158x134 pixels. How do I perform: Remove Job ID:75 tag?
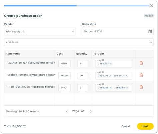(x=111, y=88)
